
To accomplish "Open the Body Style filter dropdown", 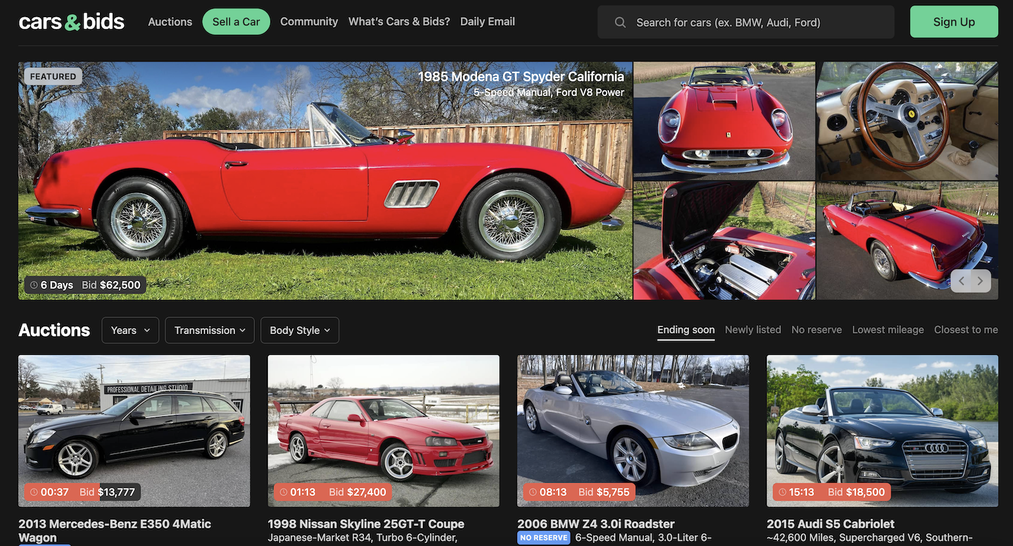I will (x=299, y=330).
